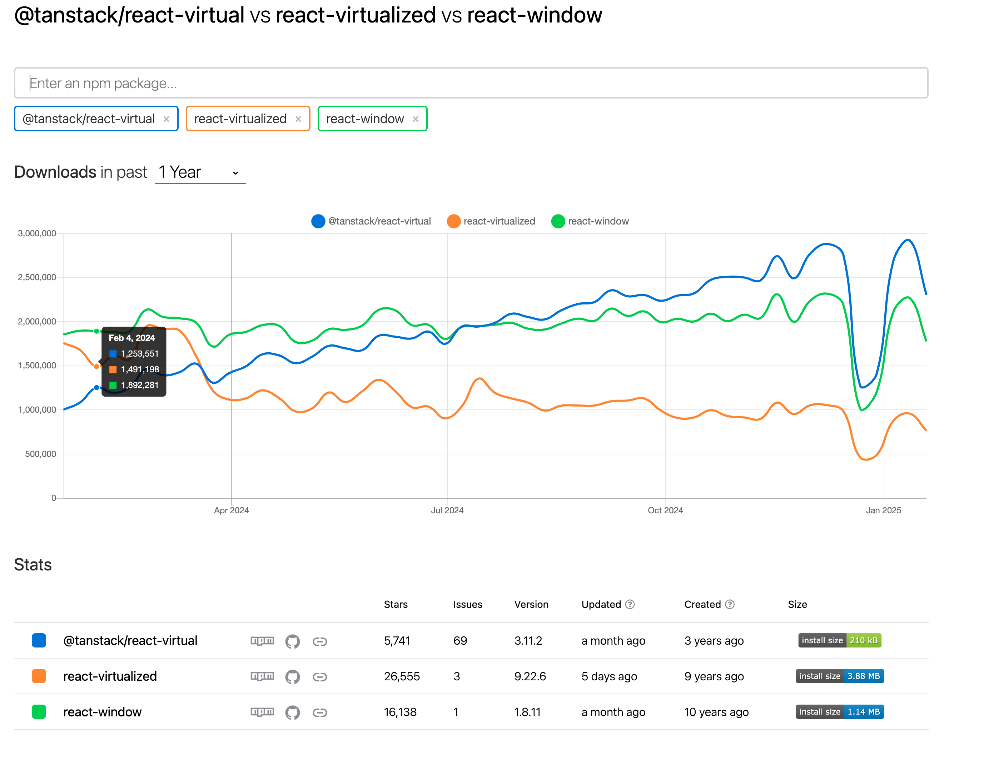Open homepage link icon for react-virtualized
The height and width of the screenshot is (766, 999).
tap(319, 677)
